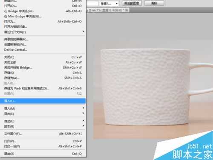Choose 打开为... with Alt+Shift+Ctrl+O shortcut
The width and height of the screenshot is (213, 160).
click(x=43, y=21)
